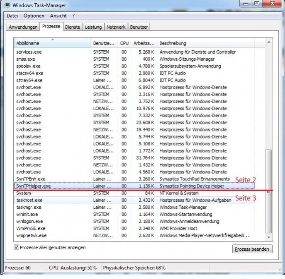Image resolution: width=285 pixels, height=279 pixels.
Task: Select the taskmgr.exe process row
Action: [x=134, y=207]
